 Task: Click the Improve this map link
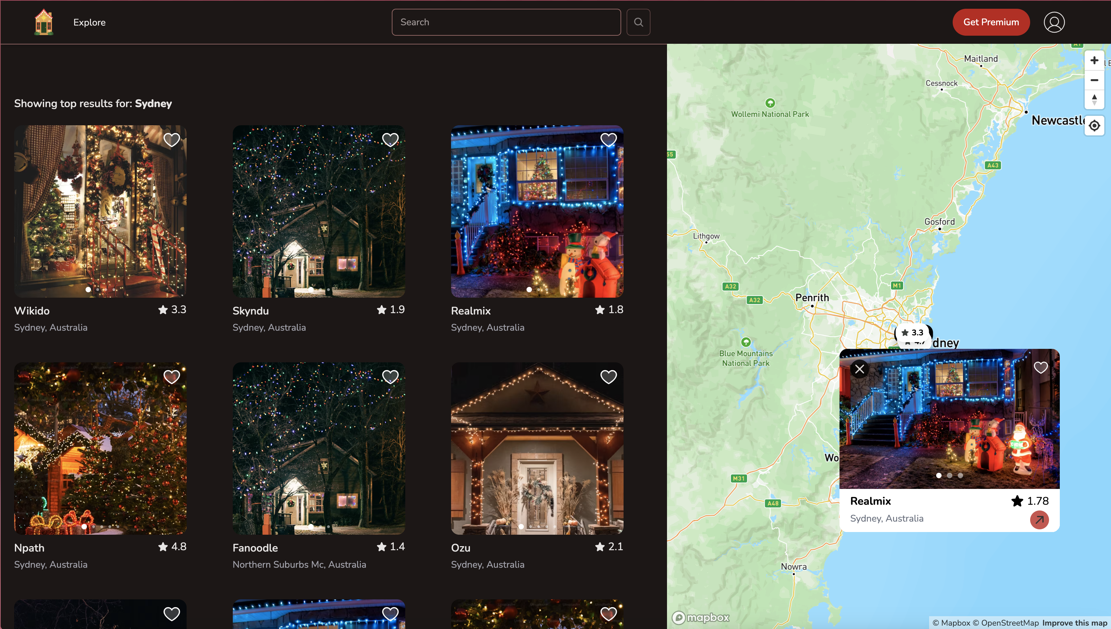tap(1074, 623)
